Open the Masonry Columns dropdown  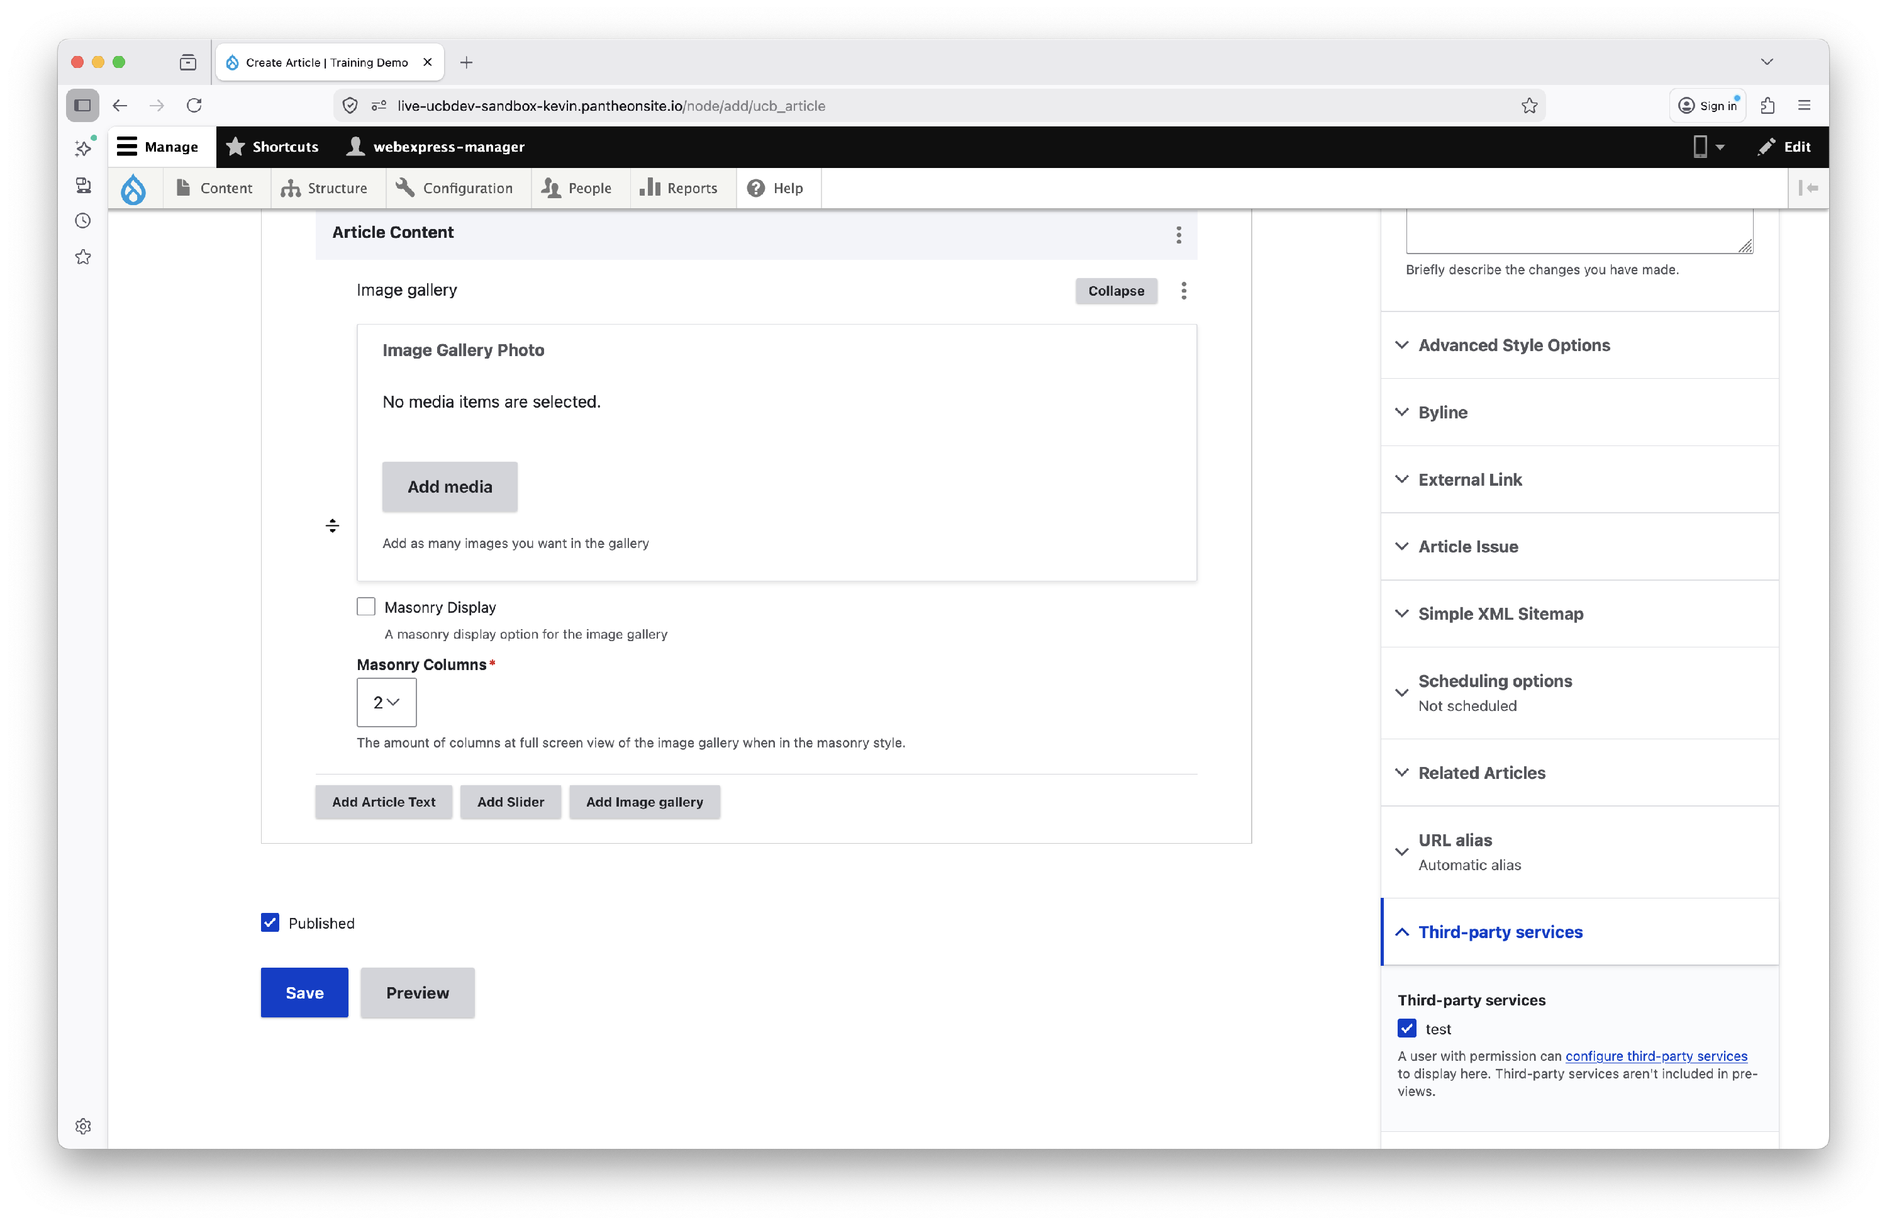pyautogui.click(x=386, y=702)
